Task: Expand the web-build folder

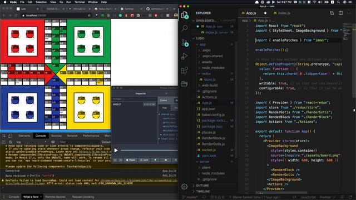Action: point(209,86)
